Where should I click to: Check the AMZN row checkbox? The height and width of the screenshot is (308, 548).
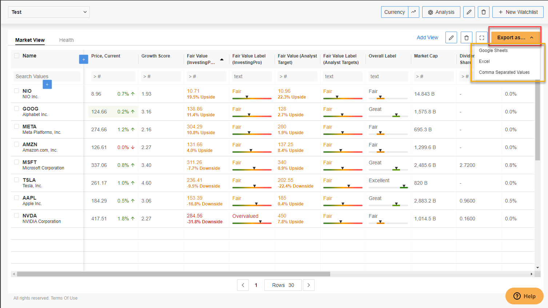point(17,144)
